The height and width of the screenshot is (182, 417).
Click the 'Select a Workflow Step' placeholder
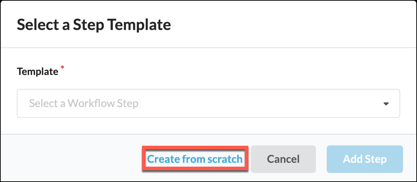click(84, 104)
